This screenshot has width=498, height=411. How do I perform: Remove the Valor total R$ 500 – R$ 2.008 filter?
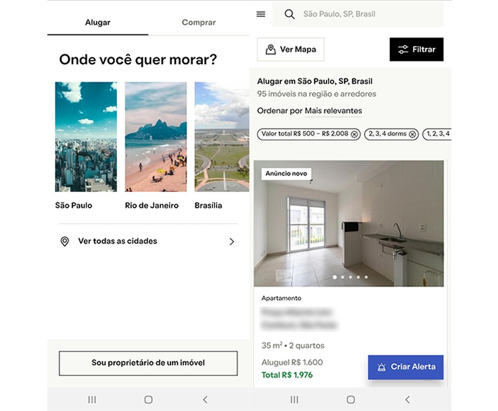click(x=353, y=134)
